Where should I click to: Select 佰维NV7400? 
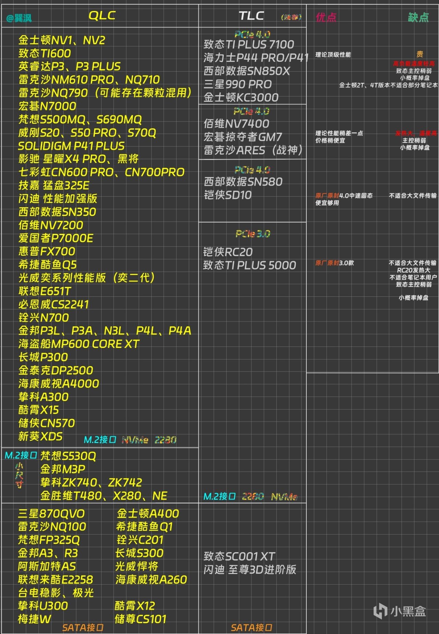point(236,124)
